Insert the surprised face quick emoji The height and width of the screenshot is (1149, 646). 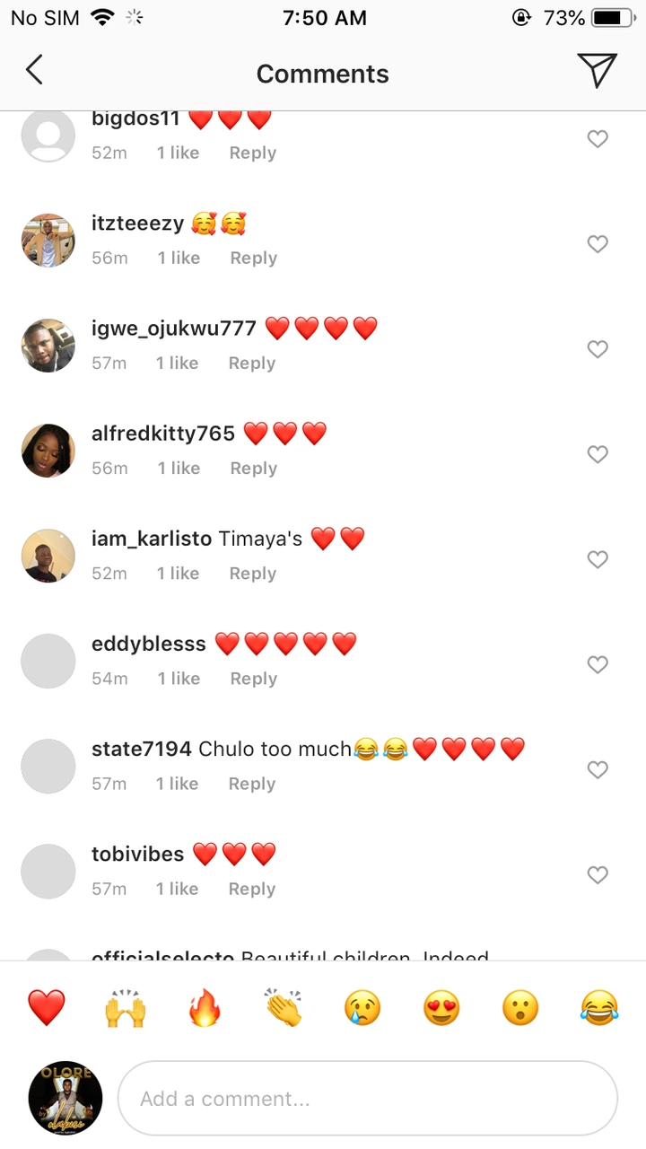(520, 1008)
